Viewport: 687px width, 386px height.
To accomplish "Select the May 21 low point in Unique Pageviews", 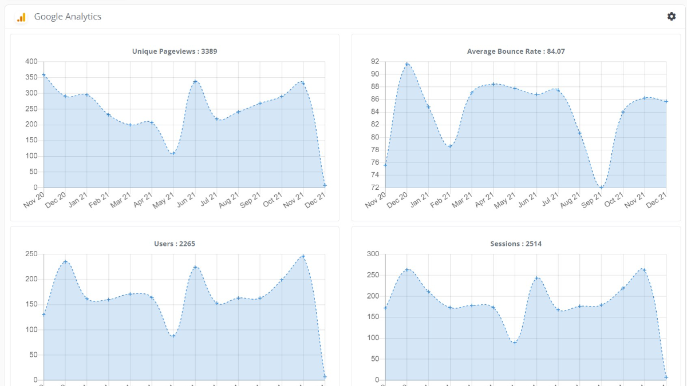I will point(173,153).
